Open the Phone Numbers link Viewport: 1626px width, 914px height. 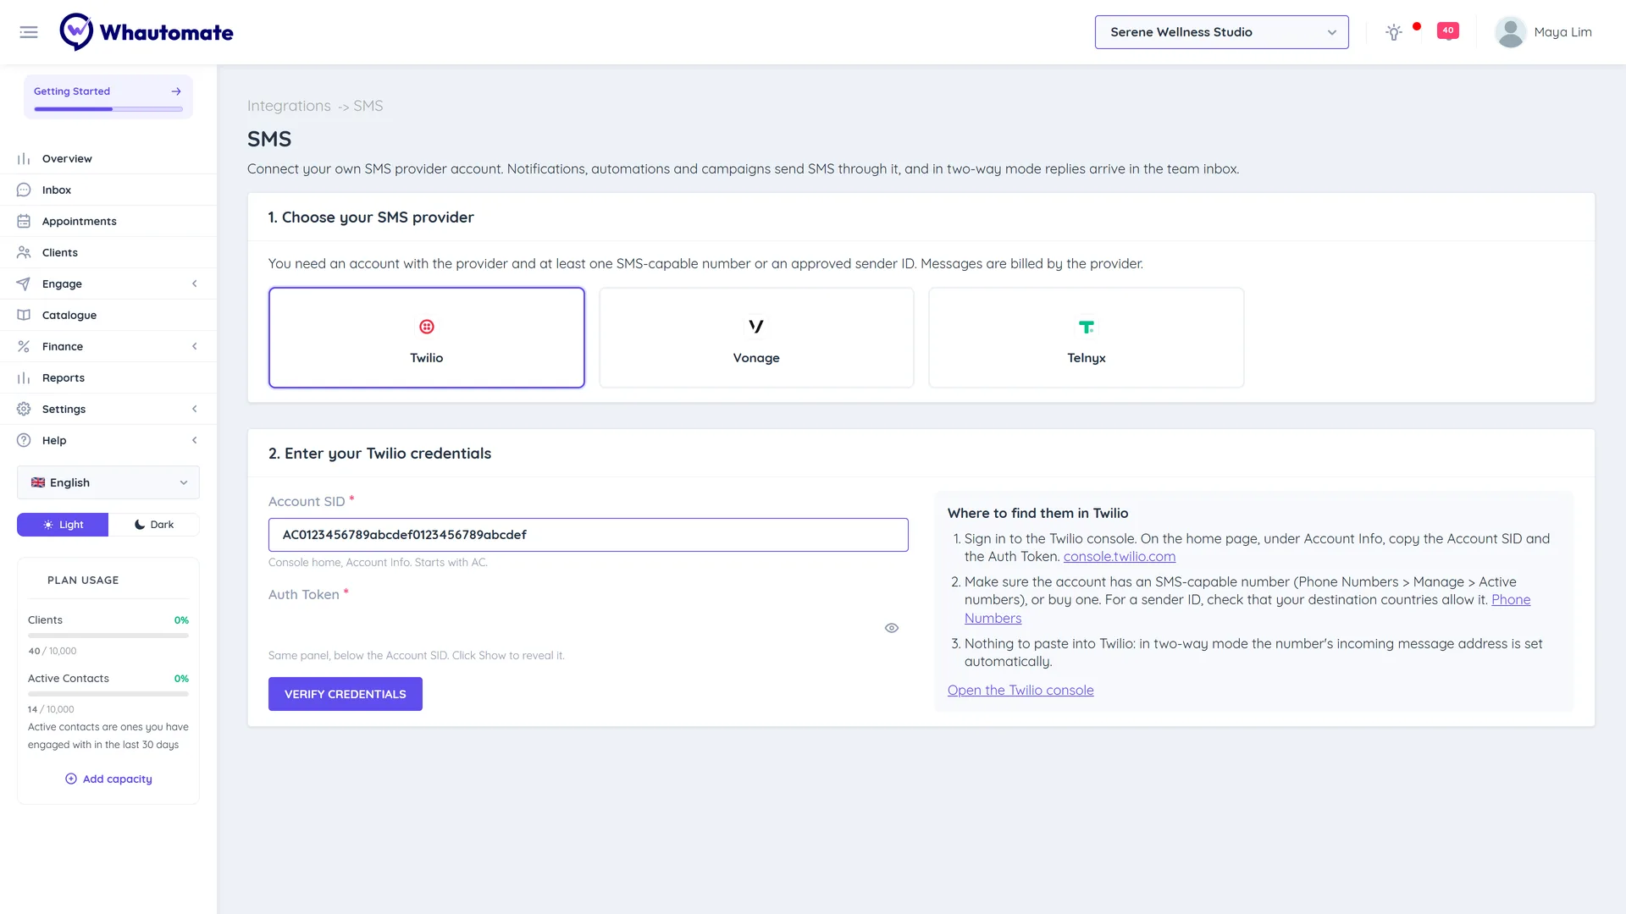click(1247, 608)
